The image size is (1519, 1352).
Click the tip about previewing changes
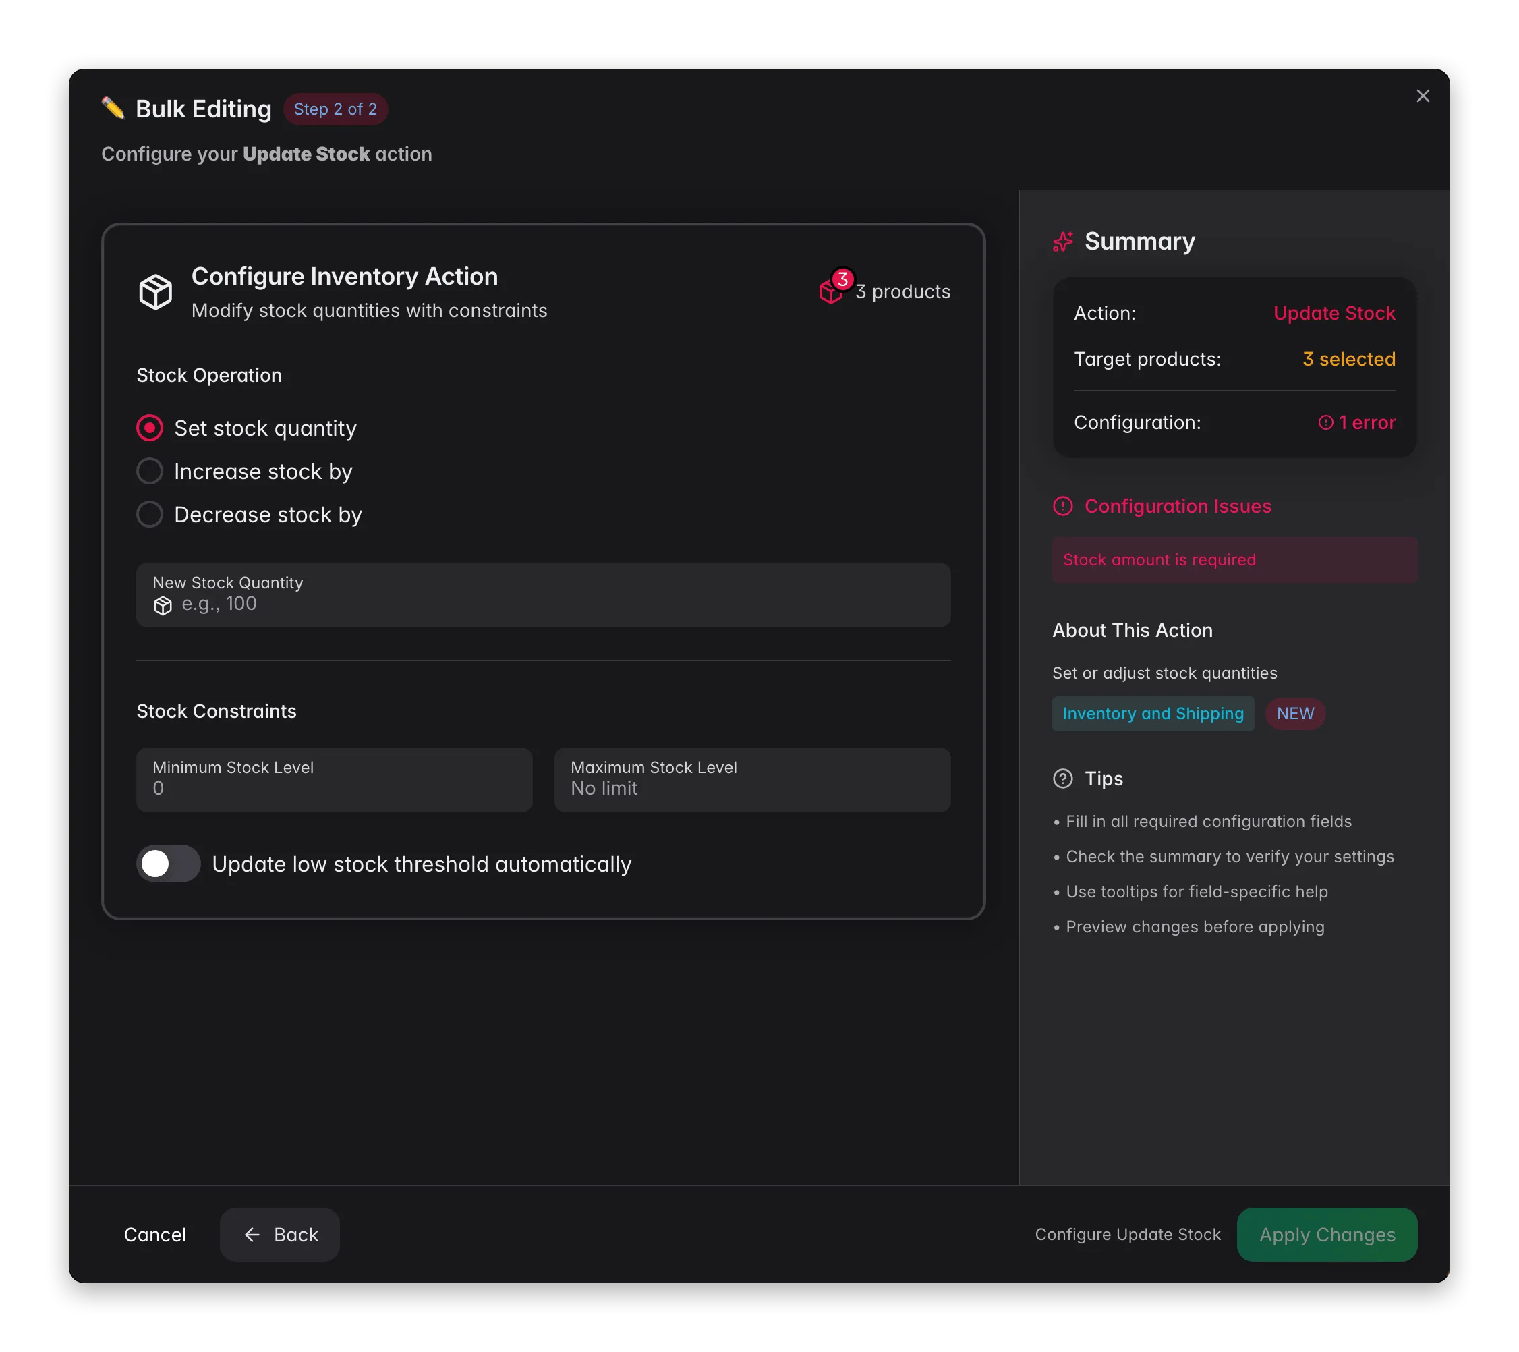coord(1189,927)
